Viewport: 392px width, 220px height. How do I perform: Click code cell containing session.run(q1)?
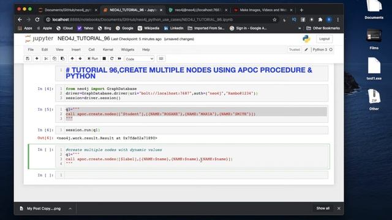coord(192,130)
